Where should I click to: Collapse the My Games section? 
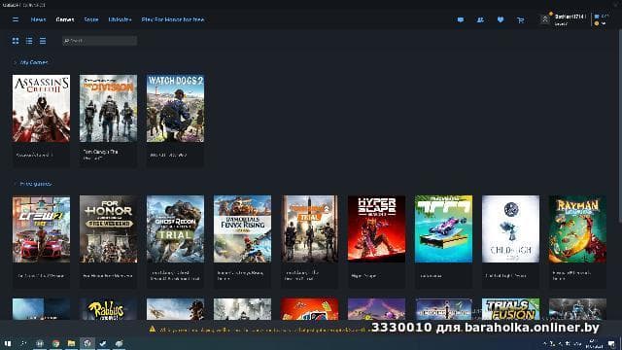click(x=16, y=62)
